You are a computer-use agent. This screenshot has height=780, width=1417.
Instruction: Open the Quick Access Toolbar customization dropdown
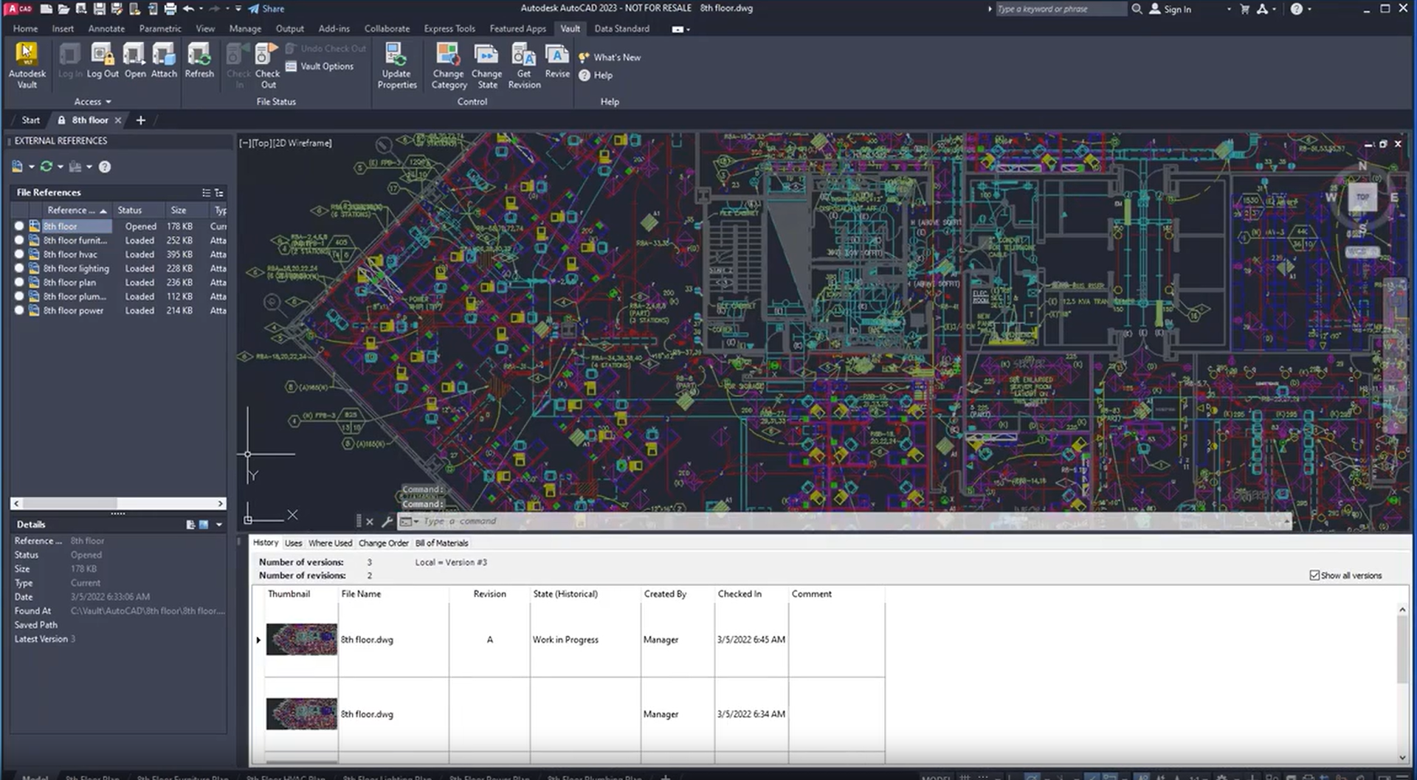point(238,9)
